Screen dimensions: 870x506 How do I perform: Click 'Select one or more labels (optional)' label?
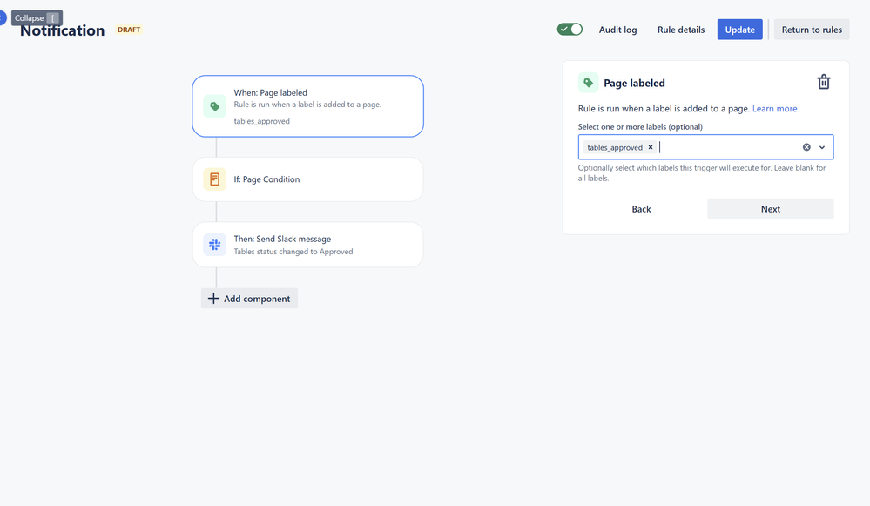(x=640, y=126)
